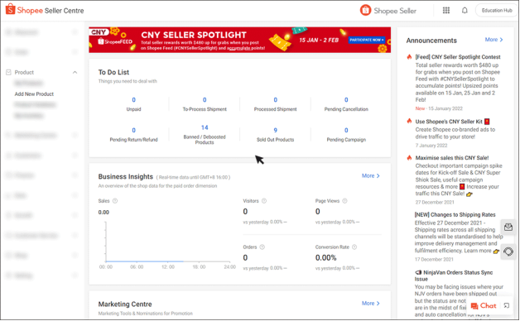Image resolution: width=520 pixels, height=321 pixels.
Task: Open Changes to Shipping Rates announcement
Action: click(x=455, y=214)
